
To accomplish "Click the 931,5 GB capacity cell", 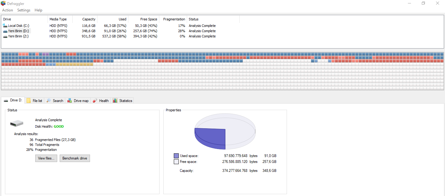I will coord(89,36).
